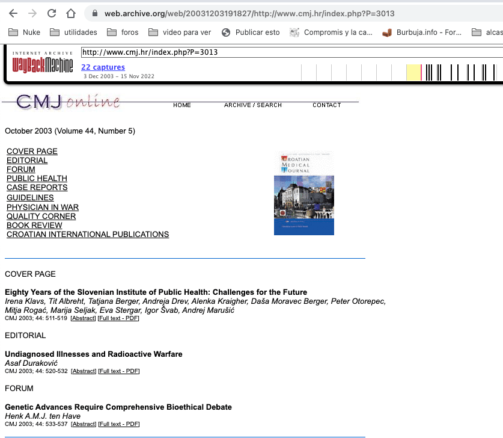The image size is (503, 438).
Task: Select CONTACT in the site menu
Action: tap(326, 105)
